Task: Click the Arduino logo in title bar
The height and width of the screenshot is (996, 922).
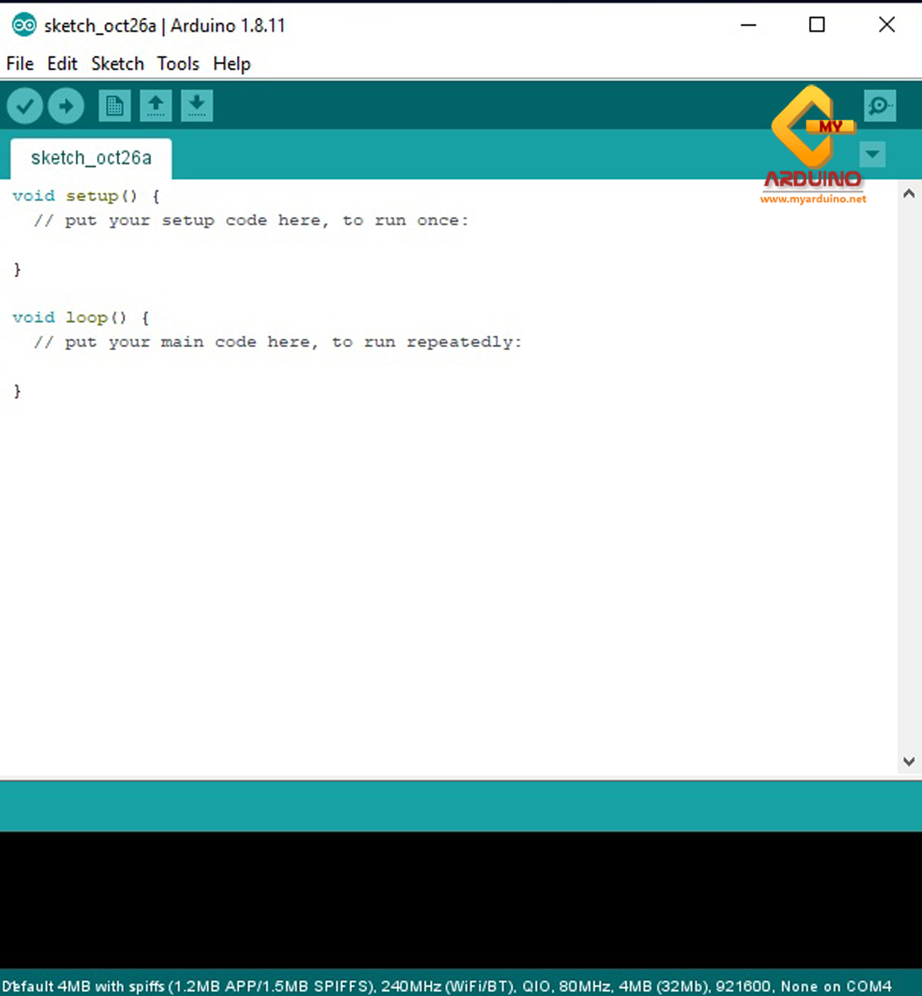Action: point(24,25)
